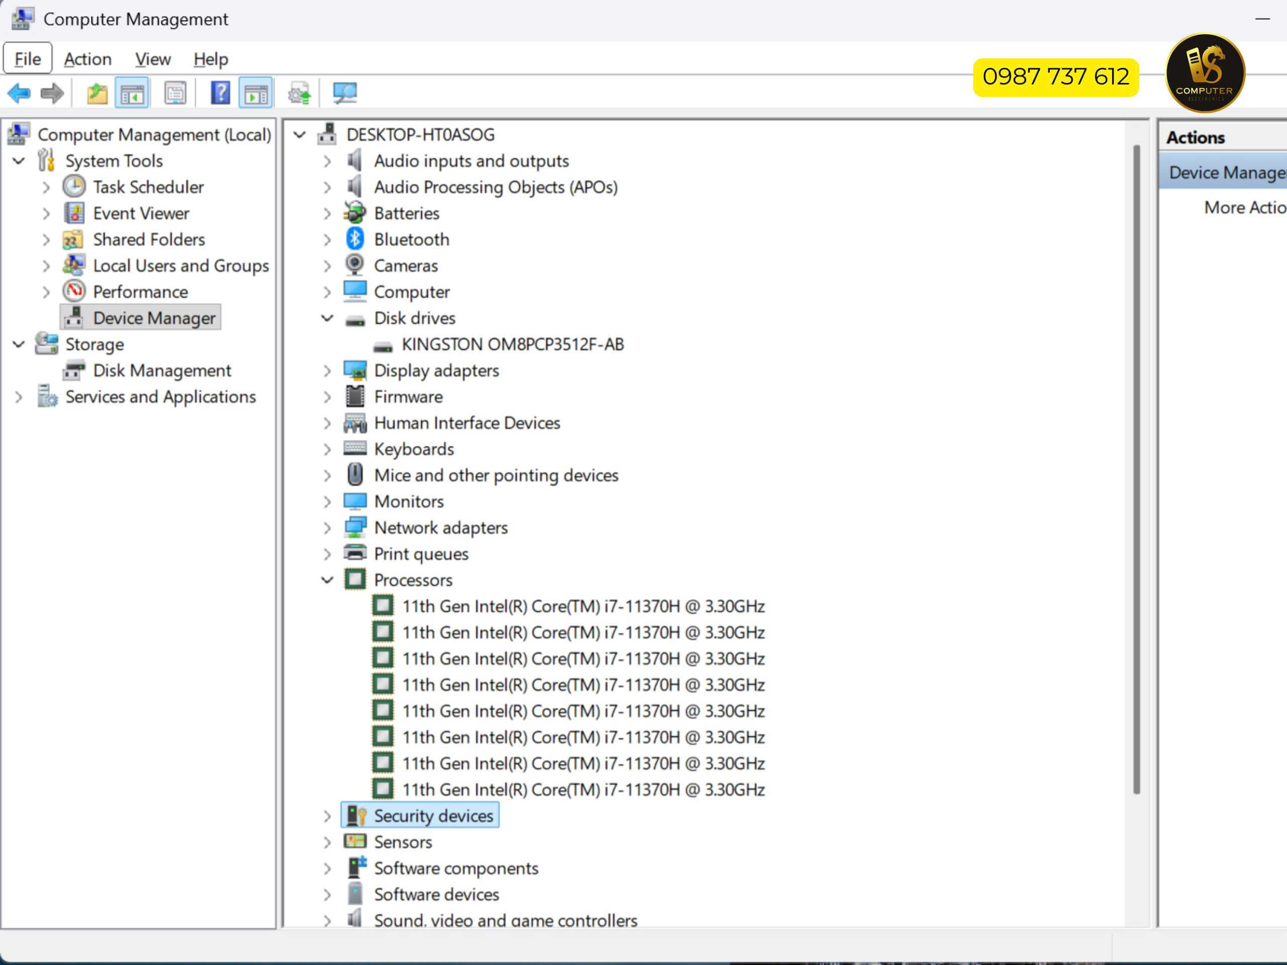Click the Performance gauge icon

pos(74,291)
